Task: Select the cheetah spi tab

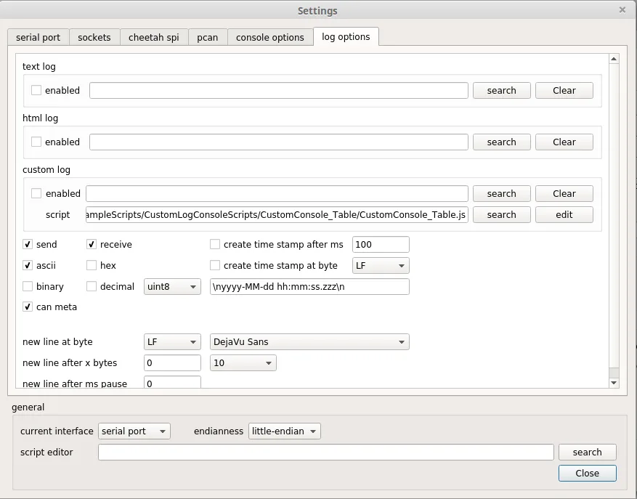Action: (153, 37)
